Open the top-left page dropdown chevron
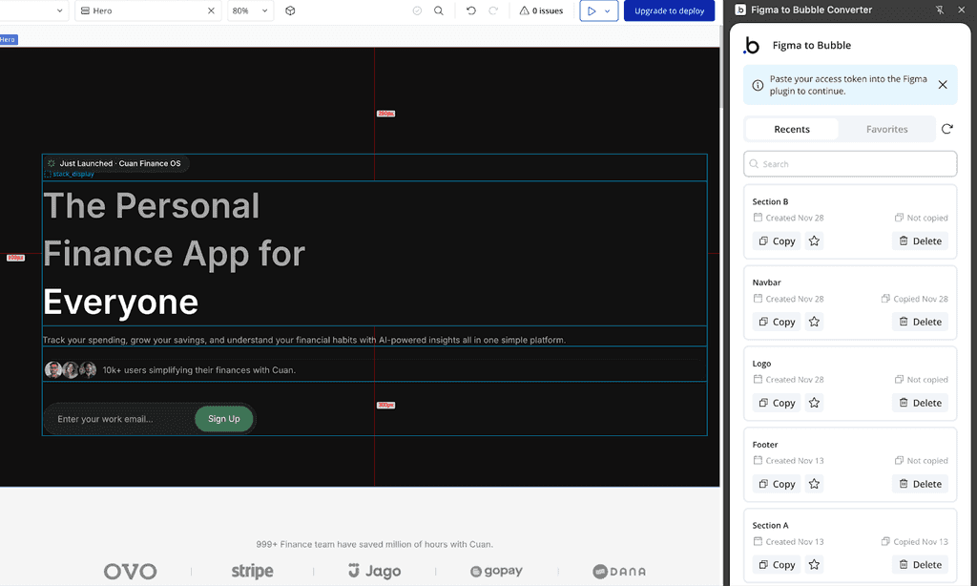977x586 pixels. pyautogui.click(x=60, y=10)
